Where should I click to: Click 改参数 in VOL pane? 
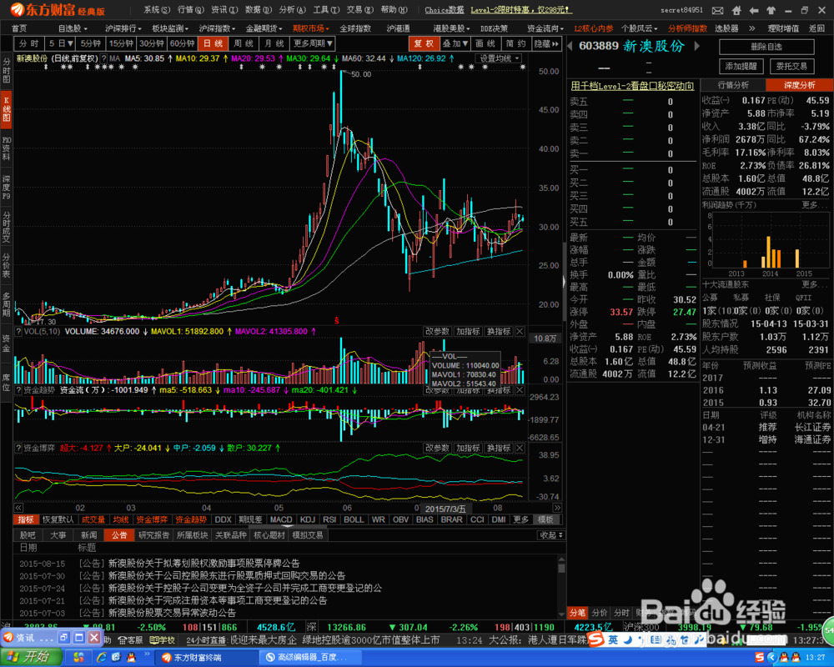(x=437, y=332)
